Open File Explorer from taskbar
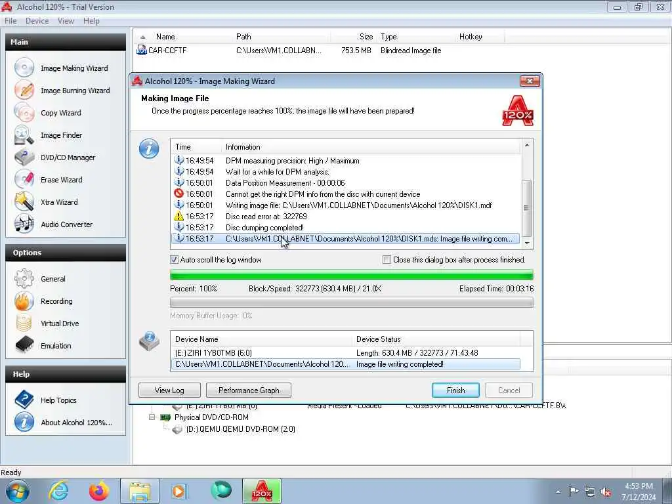The image size is (672, 504). (x=140, y=491)
